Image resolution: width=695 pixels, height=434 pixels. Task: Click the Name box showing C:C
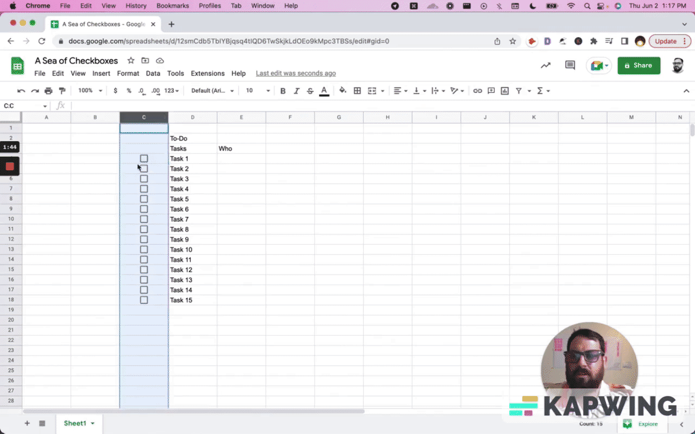[x=25, y=106]
